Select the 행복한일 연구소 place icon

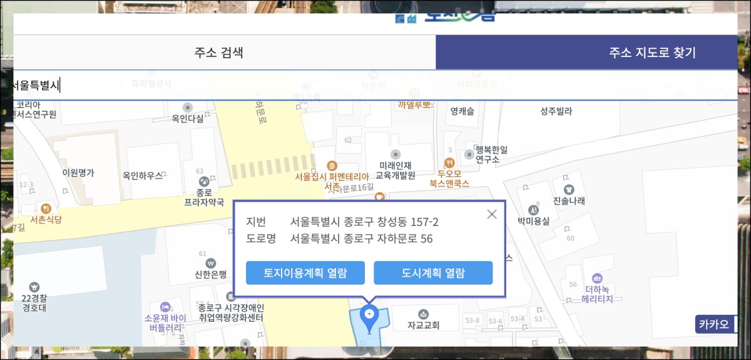coord(469,154)
